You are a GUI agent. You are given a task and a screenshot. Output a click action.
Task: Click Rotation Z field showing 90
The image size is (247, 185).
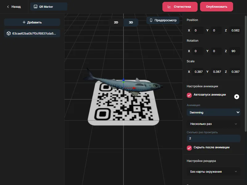click(x=235, y=51)
